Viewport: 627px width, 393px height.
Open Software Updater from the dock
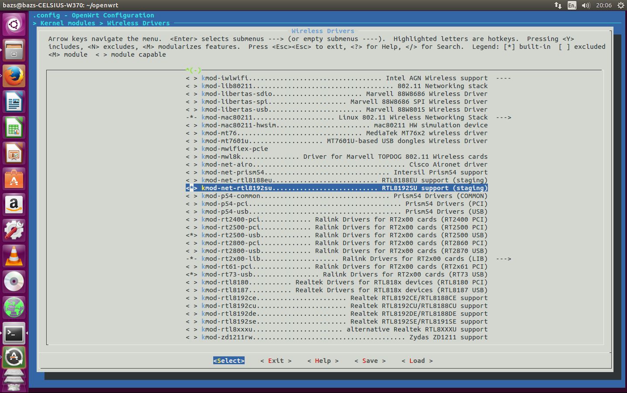point(14,357)
